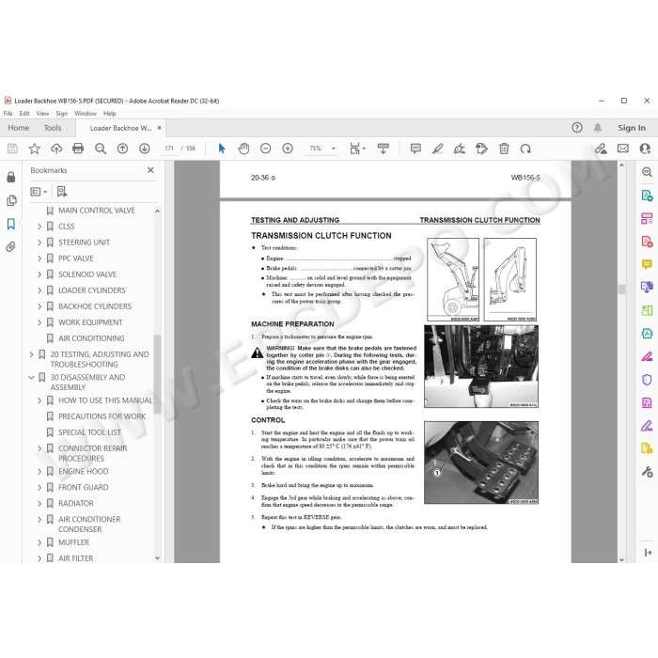Toggle the Bookmarks panel in the left sidebar

click(11, 224)
